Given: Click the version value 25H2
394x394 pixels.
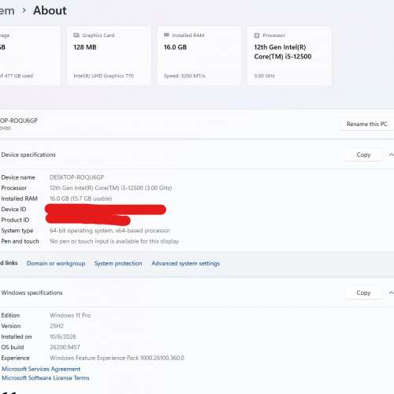Looking at the screenshot, I should coord(57,326).
